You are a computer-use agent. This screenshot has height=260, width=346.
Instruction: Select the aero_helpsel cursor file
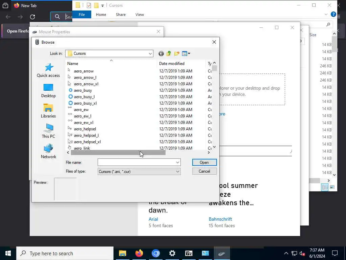[85, 129]
